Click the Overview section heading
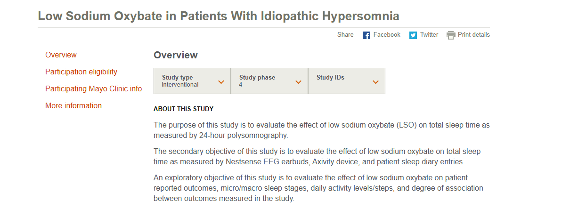 pyautogui.click(x=176, y=55)
